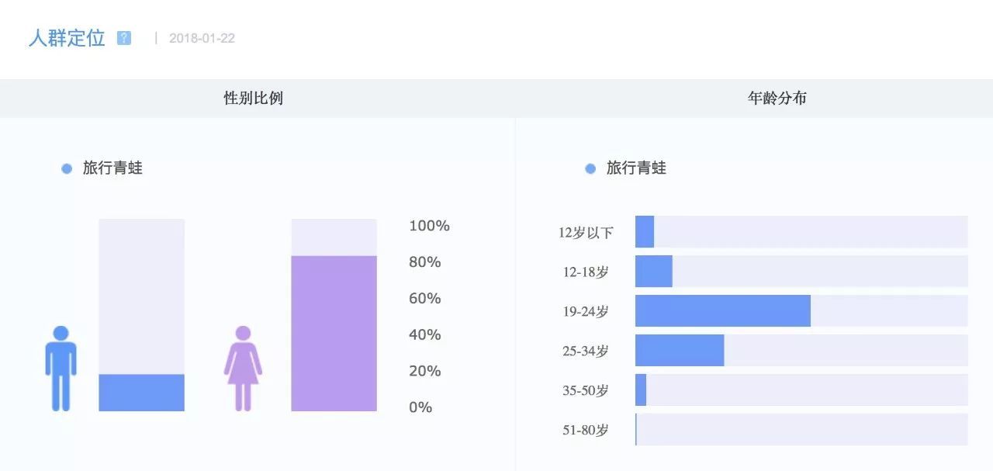Click the 旅行青蛙 legend dot in 性别比例
Viewport: 993px width, 471px height.
(67, 168)
